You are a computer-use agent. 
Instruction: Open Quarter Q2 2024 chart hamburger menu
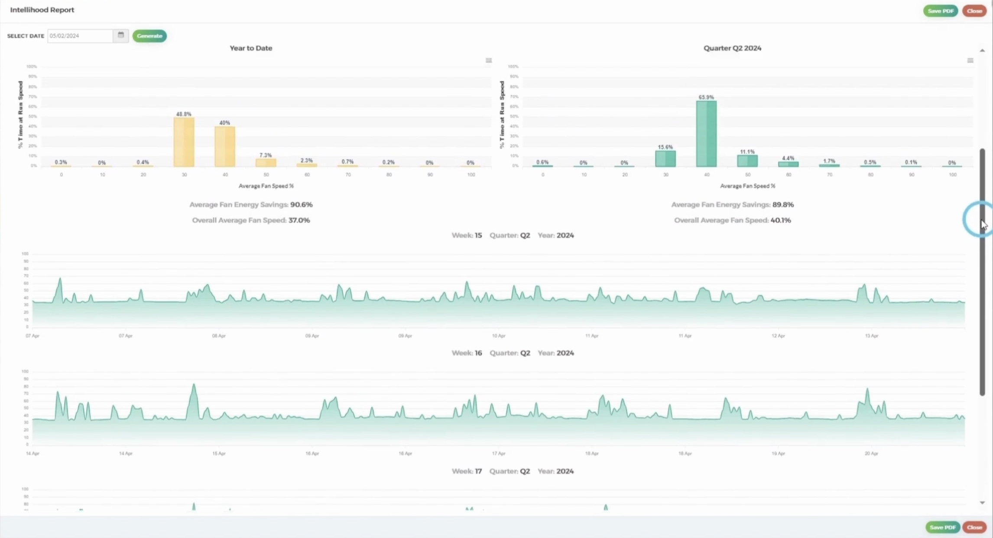970,60
